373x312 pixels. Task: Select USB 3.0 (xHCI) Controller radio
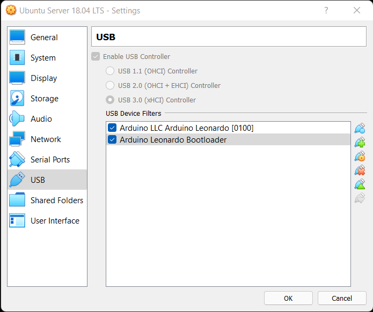click(x=110, y=100)
